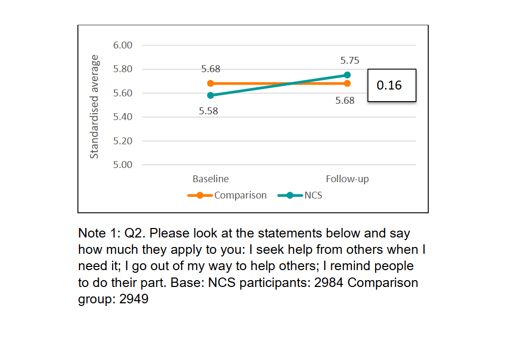Select the Standardised average axis title
505x337 pixels.
pyautogui.click(x=94, y=106)
